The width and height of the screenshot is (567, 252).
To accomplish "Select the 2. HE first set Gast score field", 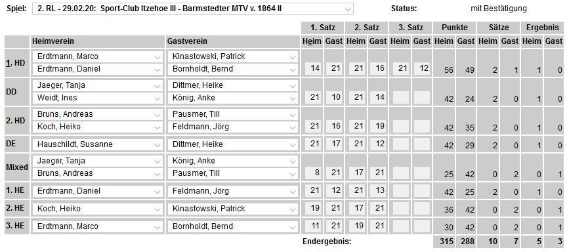I will pyautogui.click(x=335, y=208).
